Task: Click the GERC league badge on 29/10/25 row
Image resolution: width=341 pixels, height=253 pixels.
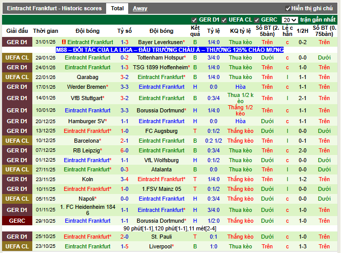Action: (x=17, y=221)
